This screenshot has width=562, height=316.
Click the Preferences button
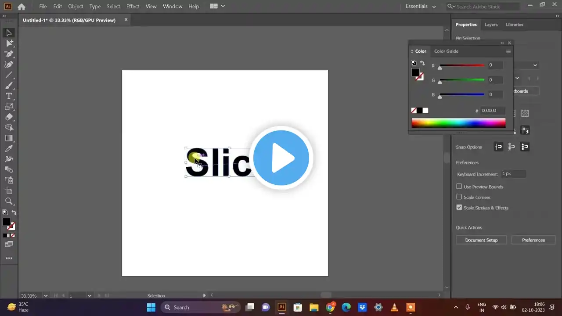(533, 240)
